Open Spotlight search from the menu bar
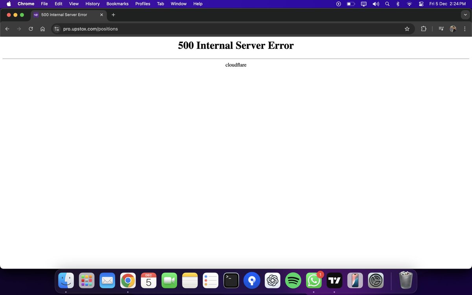472x295 pixels. point(387,4)
